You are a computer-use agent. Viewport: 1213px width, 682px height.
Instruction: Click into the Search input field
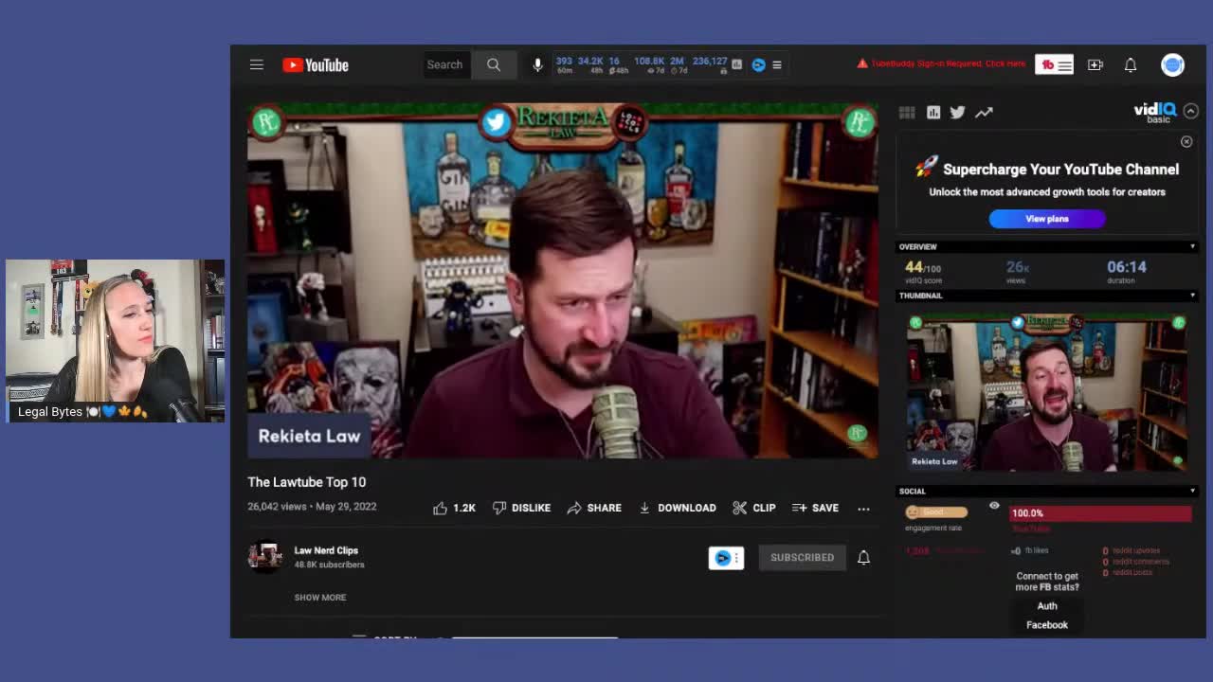click(x=445, y=64)
